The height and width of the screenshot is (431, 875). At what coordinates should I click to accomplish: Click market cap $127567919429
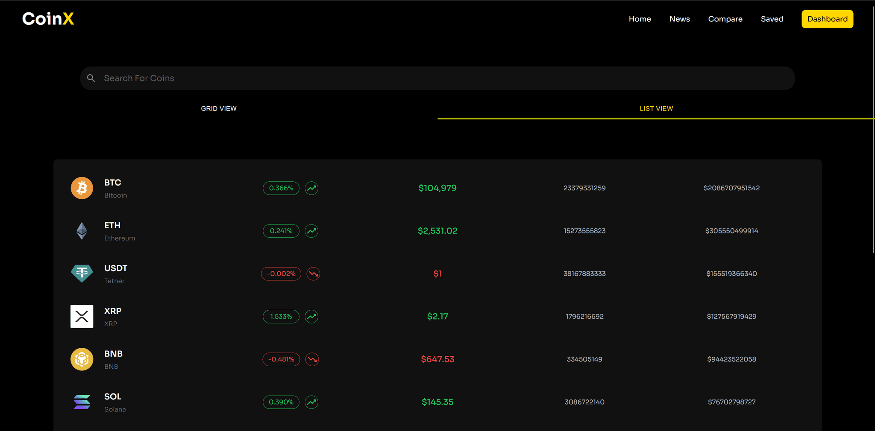pyautogui.click(x=731, y=316)
